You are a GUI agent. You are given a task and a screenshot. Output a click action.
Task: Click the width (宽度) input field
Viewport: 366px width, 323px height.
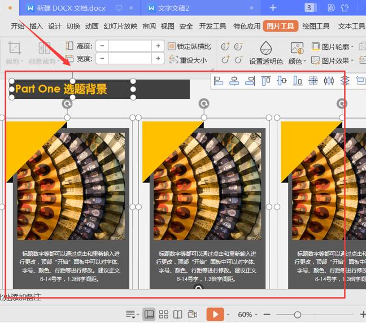pyautogui.click(x=130, y=58)
